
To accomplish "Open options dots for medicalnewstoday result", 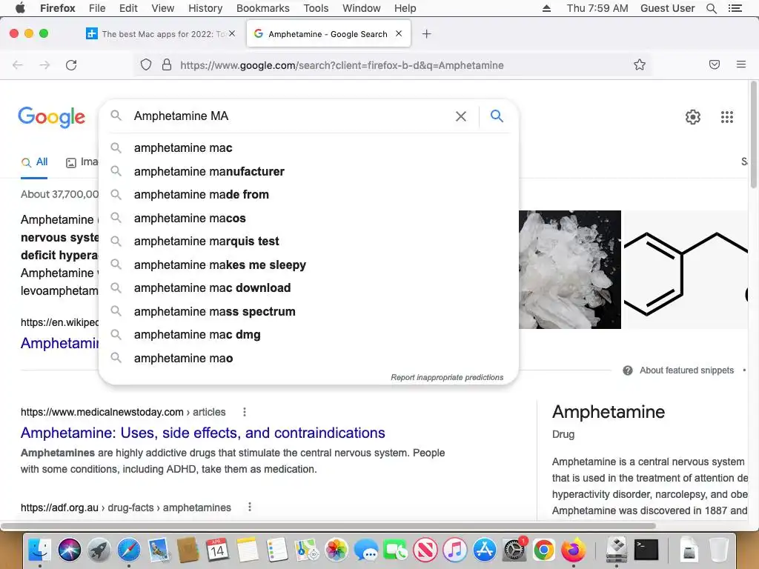I will pos(245,412).
